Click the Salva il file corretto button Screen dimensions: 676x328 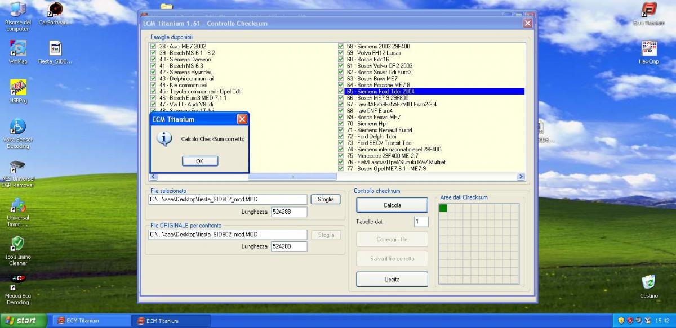pos(392,259)
